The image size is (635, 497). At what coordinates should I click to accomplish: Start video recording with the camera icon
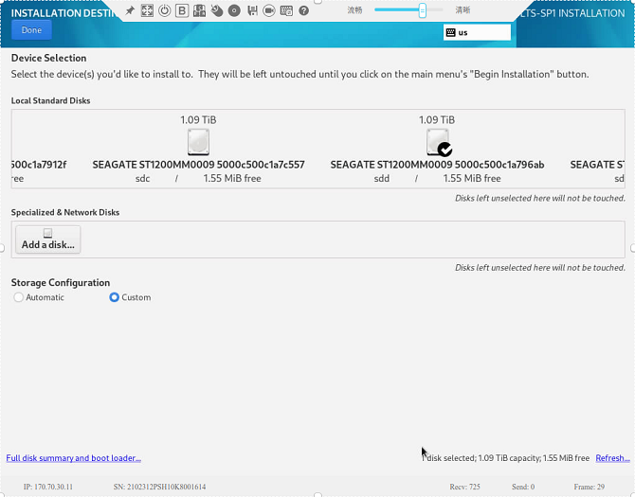(269, 10)
